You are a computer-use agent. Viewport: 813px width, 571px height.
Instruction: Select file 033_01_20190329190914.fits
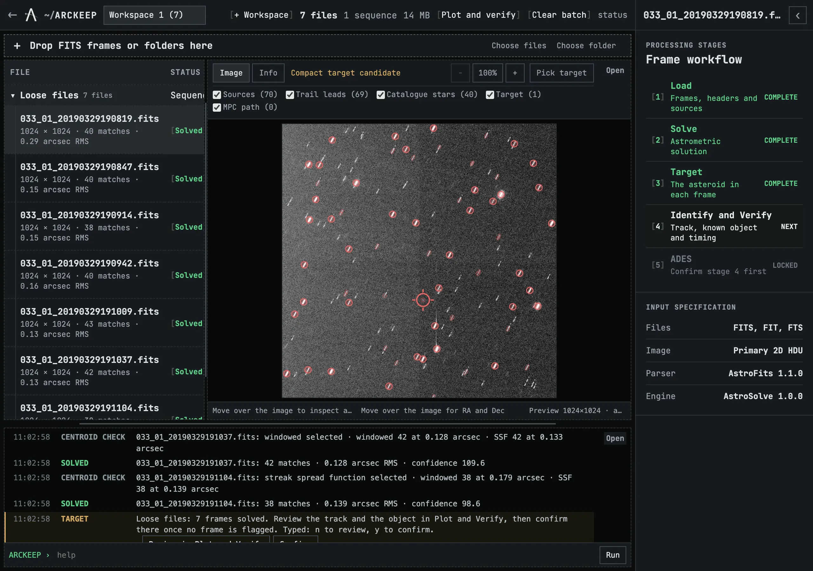[x=104, y=226]
